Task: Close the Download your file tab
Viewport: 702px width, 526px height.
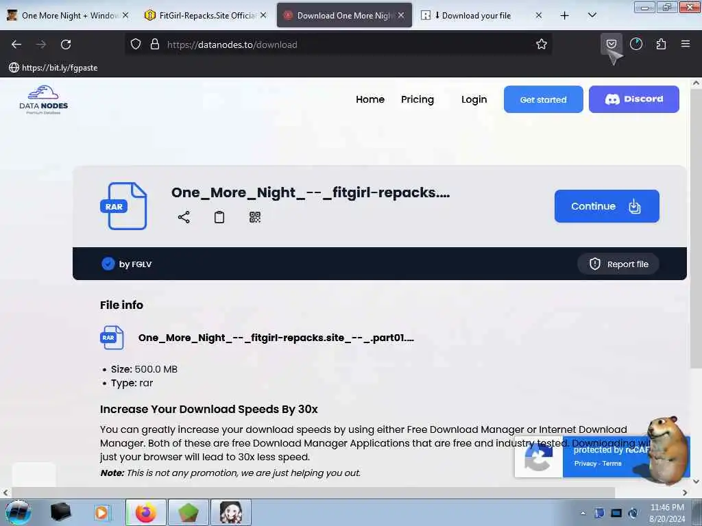Action: pos(539,15)
